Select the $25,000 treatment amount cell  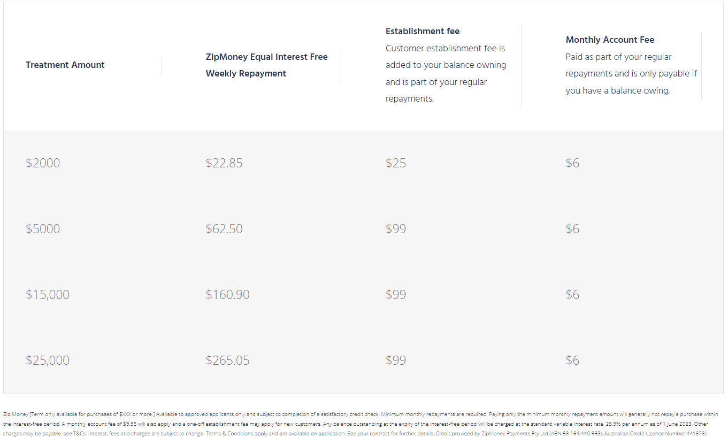pos(48,360)
